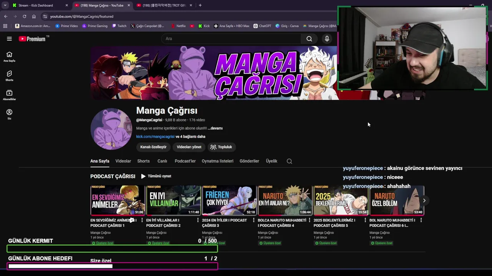The height and width of the screenshot is (276, 492).
Task: Open FRIEREN ÇOK İYİYDİ video thumbnail
Action: pos(229,200)
